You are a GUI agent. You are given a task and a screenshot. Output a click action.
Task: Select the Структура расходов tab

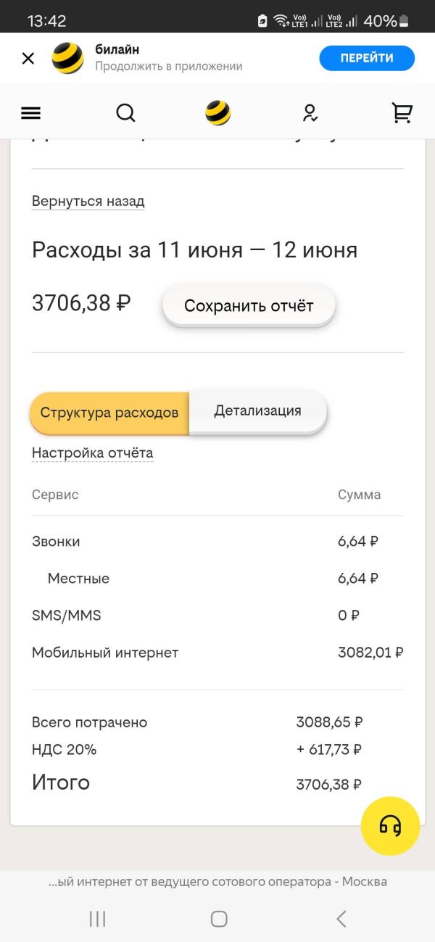click(109, 413)
